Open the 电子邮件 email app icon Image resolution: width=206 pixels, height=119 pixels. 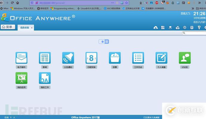[21, 58]
